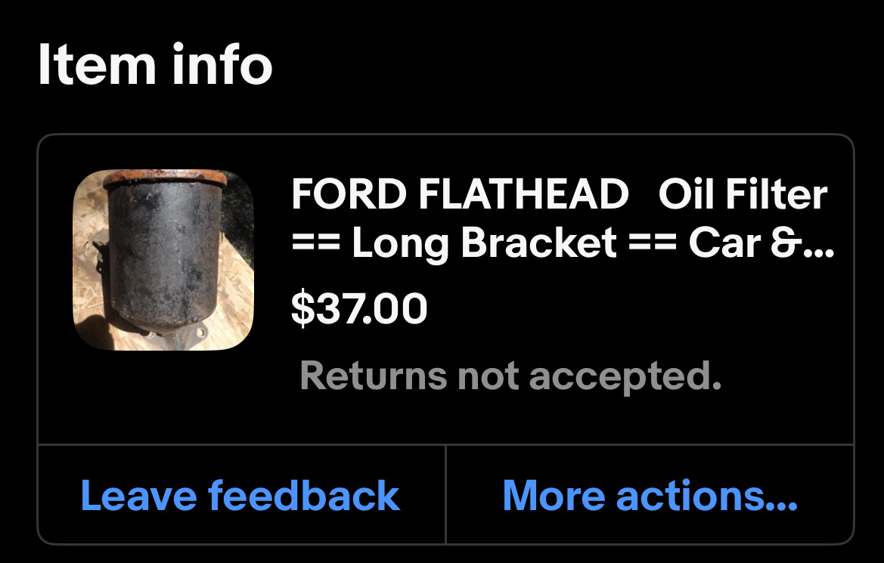
Task: Tap the words Long Bracket in the title
Action: click(x=483, y=243)
